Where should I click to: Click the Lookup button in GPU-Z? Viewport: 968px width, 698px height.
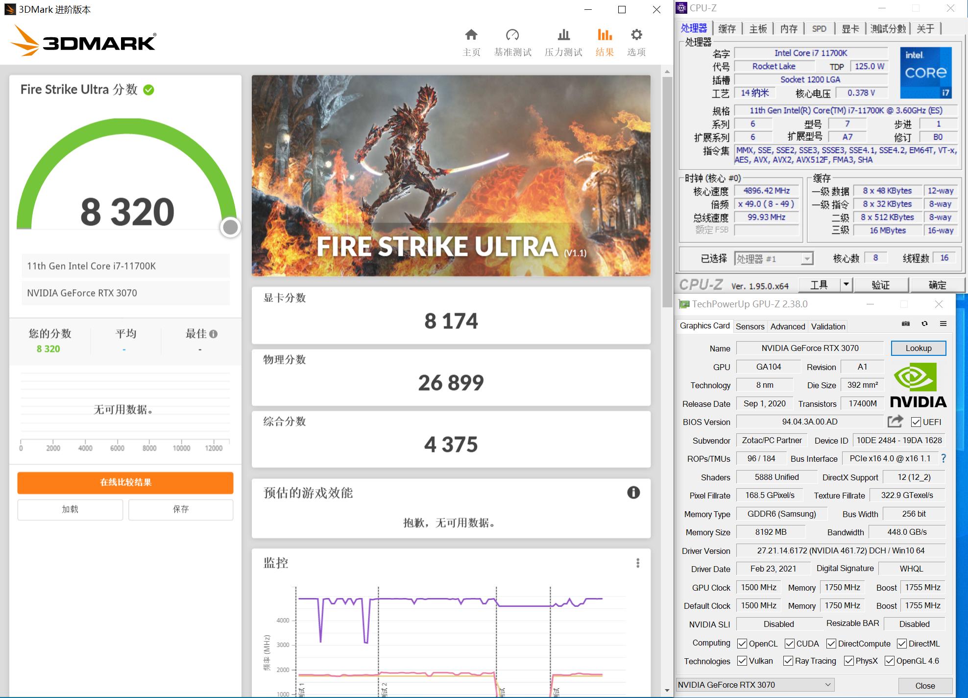[918, 348]
